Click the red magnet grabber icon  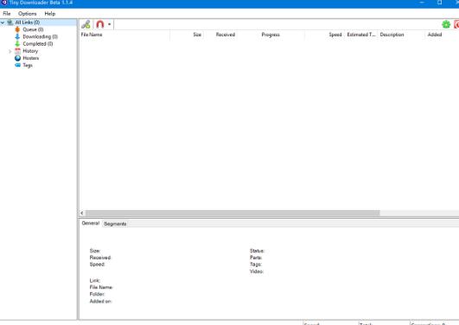point(99,24)
